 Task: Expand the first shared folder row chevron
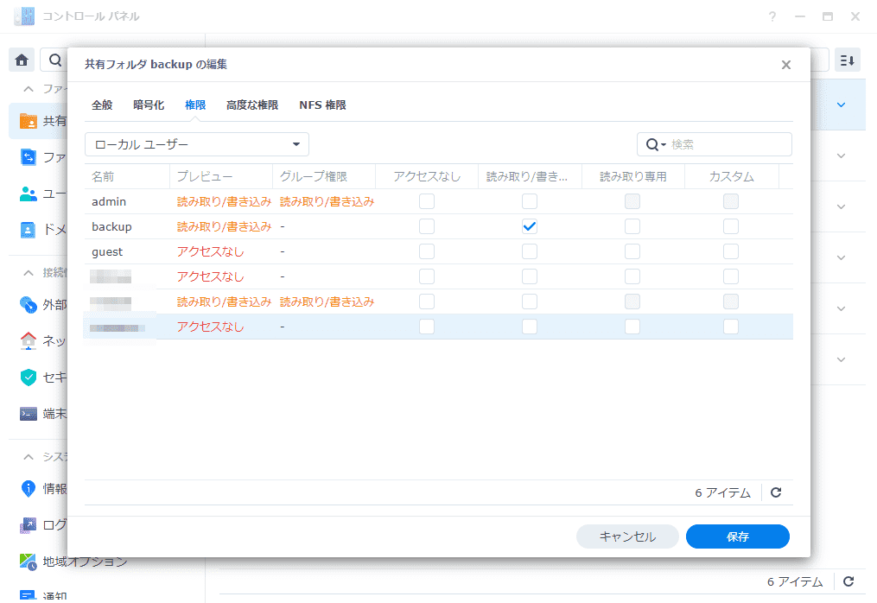click(842, 105)
